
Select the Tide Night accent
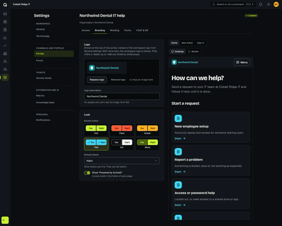point(102,142)
